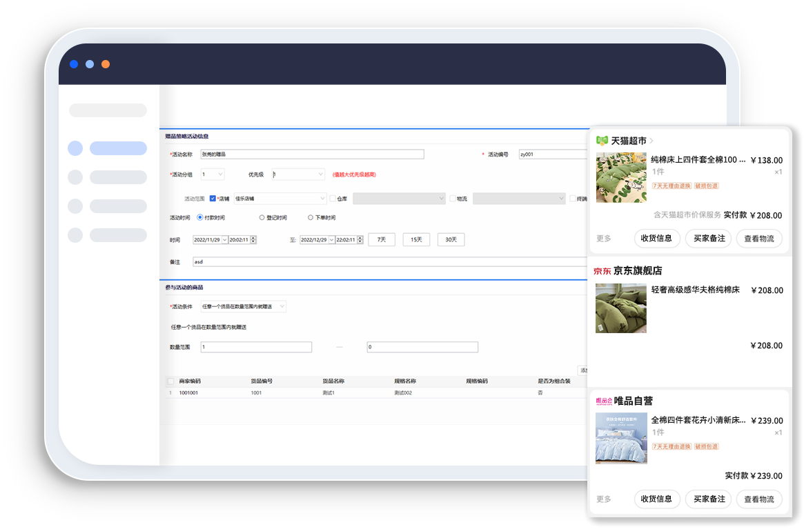Viewport: 804px width, 529px height.
Task: Expand the 物流 dropdown
Action: click(x=519, y=199)
